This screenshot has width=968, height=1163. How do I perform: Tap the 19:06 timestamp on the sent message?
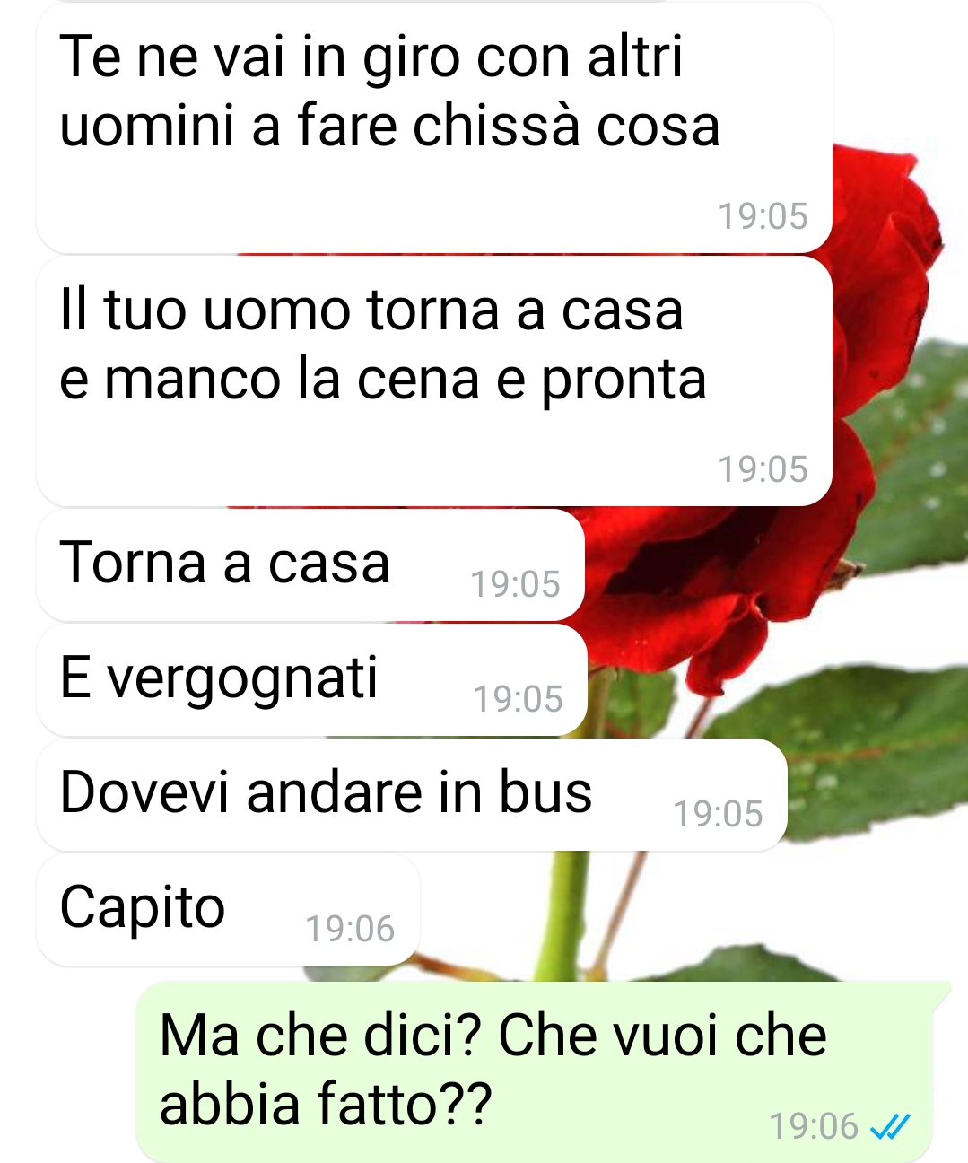point(814,1125)
